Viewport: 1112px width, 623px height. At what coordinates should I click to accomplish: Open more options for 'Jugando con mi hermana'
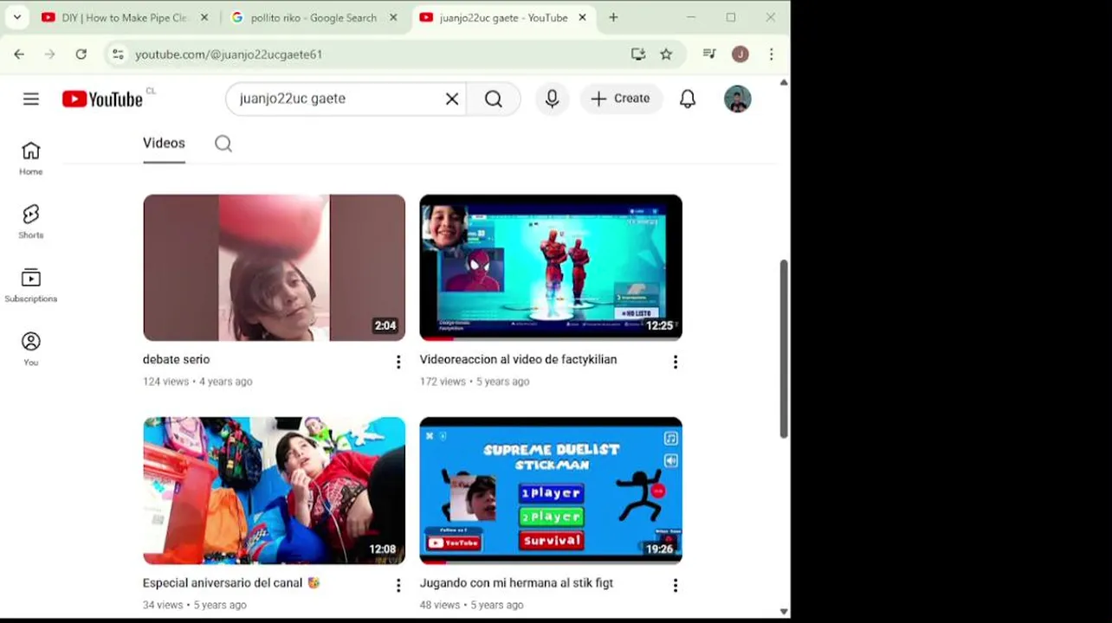click(x=676, y=586)
